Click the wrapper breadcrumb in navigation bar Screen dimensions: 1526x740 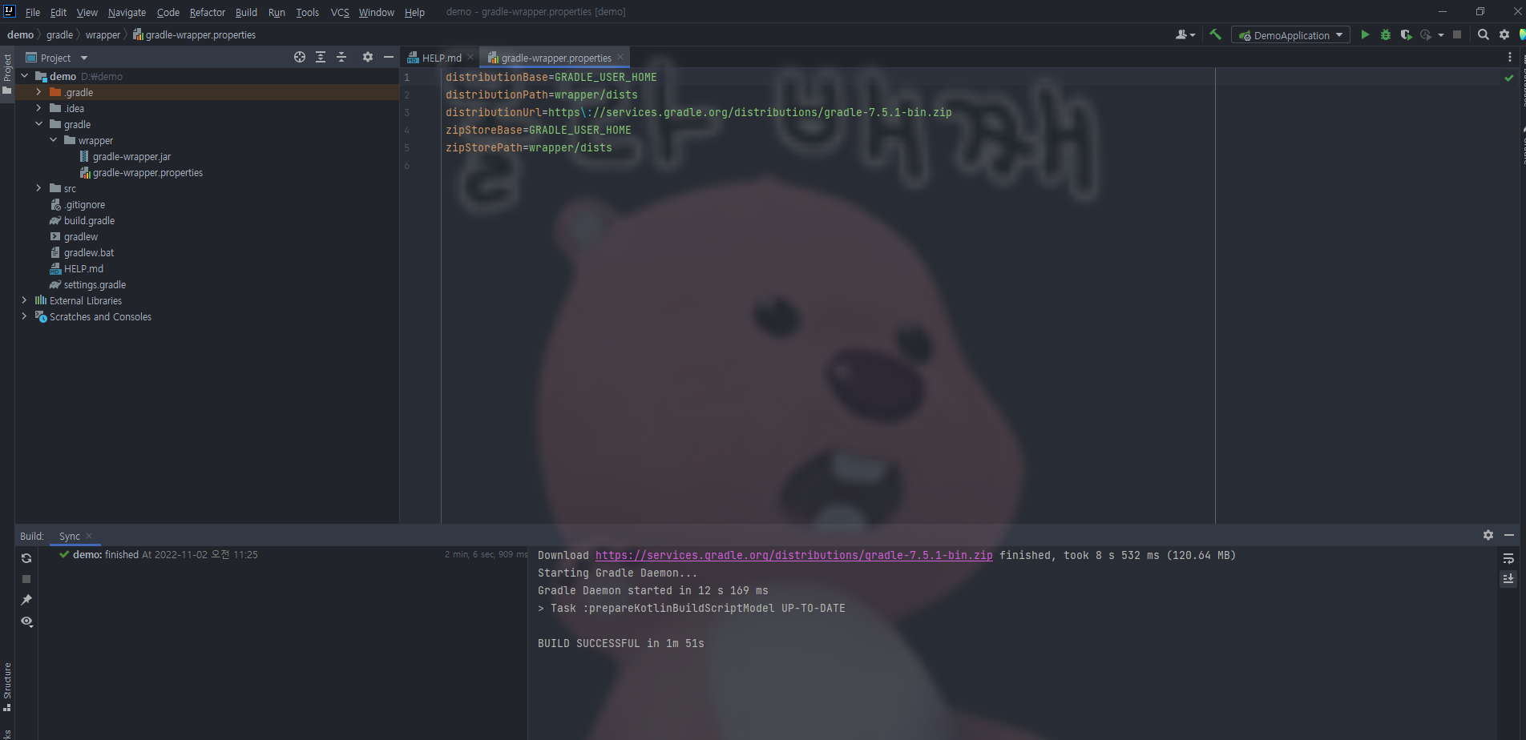[x=103, y=34]
